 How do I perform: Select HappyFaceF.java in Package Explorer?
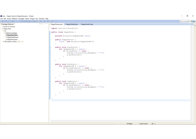(12, 35)
